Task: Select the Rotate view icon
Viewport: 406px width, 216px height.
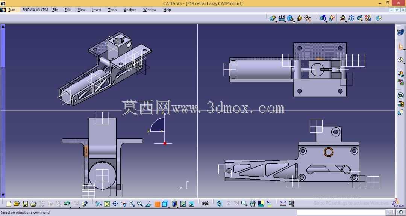Action: (124, 204)
